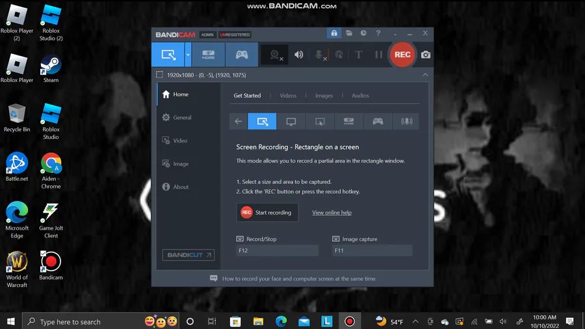Switch to the Get Started tab

pos(248,96)
